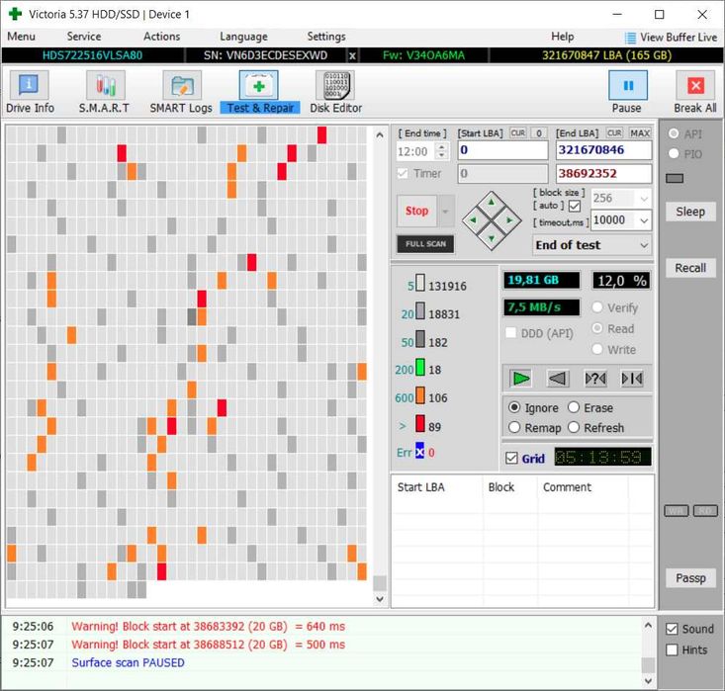Open the Disk Editor
Screen dimensions: 725x691
pyautogui.click(x=335, y=92)
